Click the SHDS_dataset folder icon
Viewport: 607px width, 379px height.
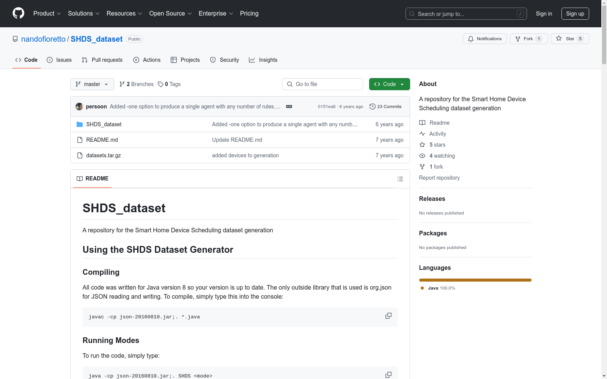pyautogui.click(x=80, y=124)
